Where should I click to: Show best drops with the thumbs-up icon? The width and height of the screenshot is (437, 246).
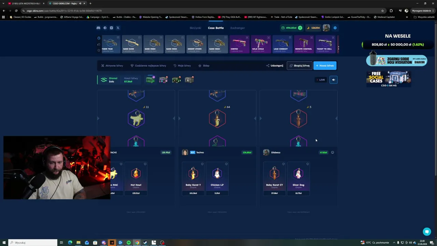point(99,44)
